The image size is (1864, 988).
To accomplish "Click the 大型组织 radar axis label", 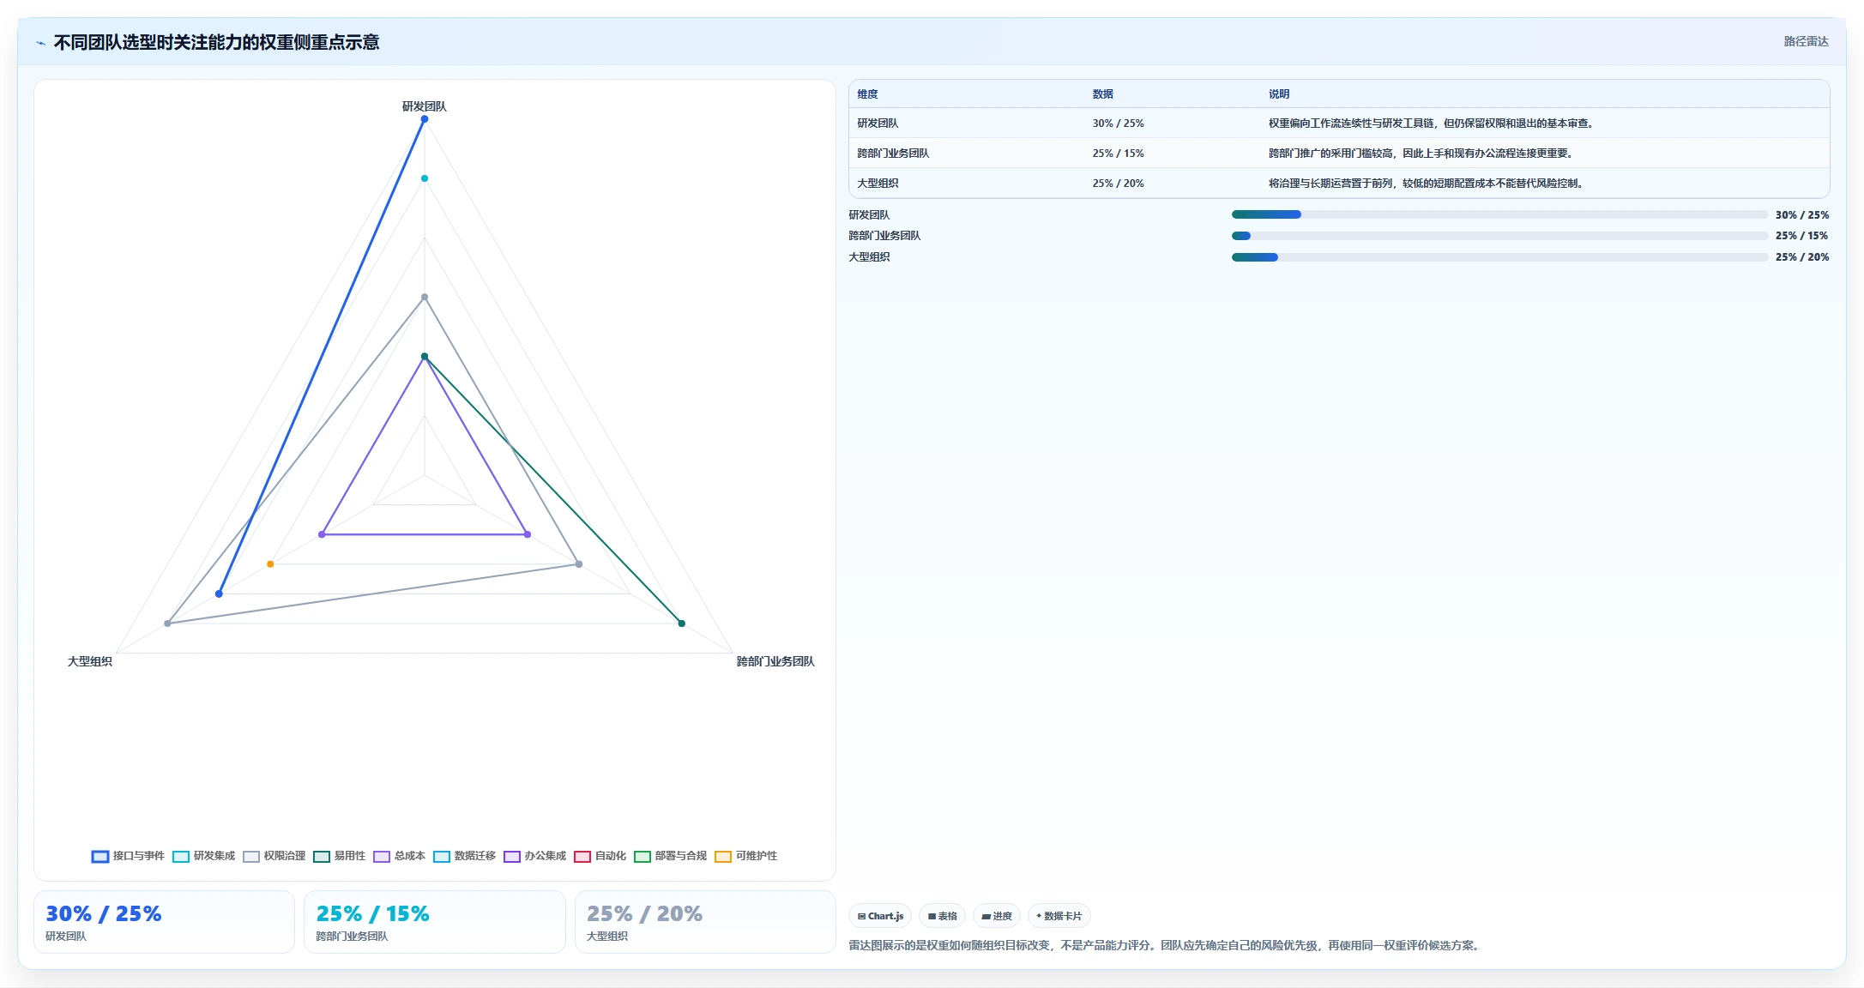I will tap(90, 661).
